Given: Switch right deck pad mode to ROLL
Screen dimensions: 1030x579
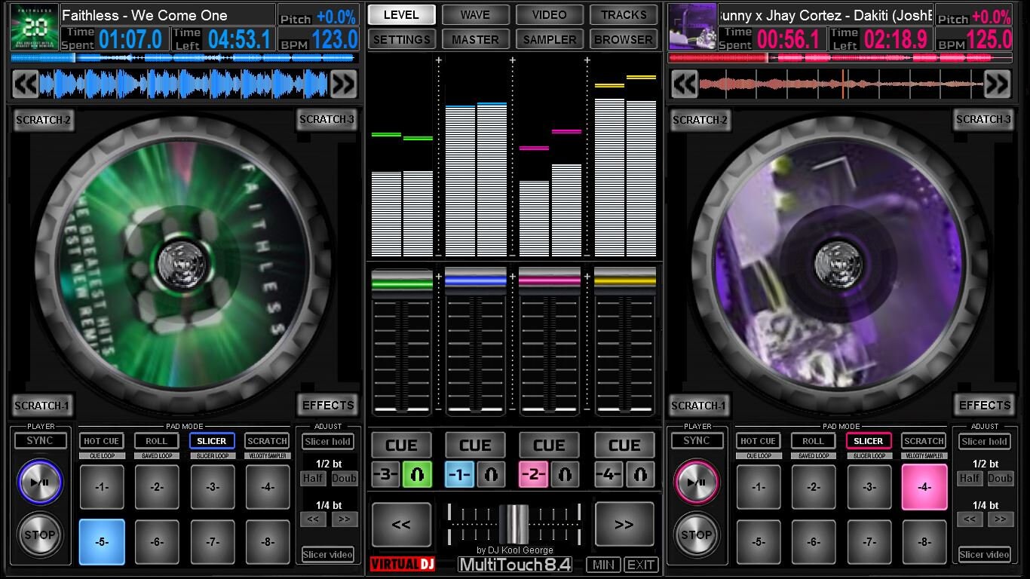Looking at the screenshot, I should click(813, 441).
